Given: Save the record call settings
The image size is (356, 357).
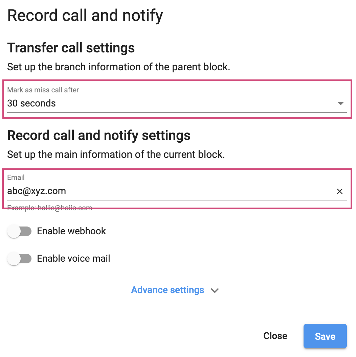Looking at the screenshot, I should 325,336.
